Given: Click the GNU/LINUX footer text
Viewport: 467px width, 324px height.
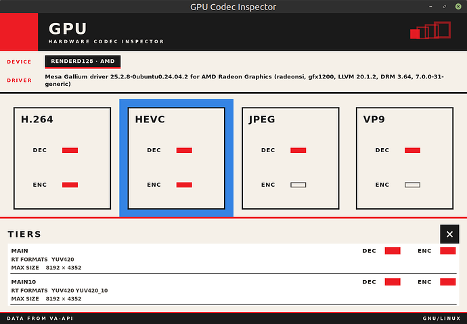Looking at the screenshot, I should click(x=442, y=319).
